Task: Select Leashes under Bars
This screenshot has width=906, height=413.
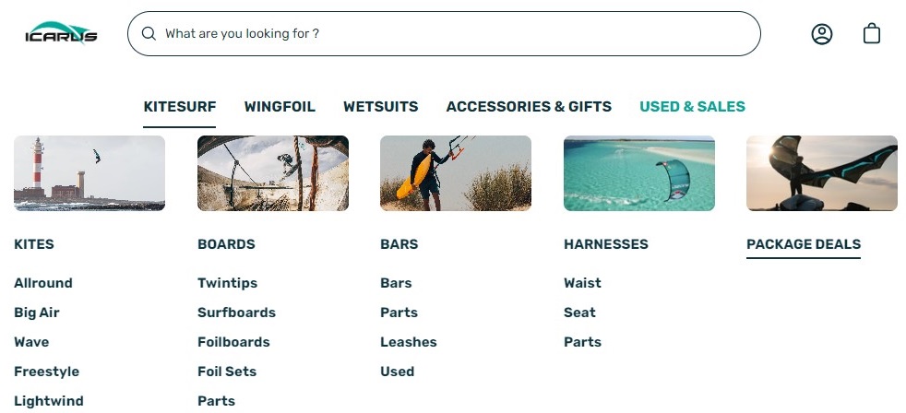Action: click(x=408, y=342)
